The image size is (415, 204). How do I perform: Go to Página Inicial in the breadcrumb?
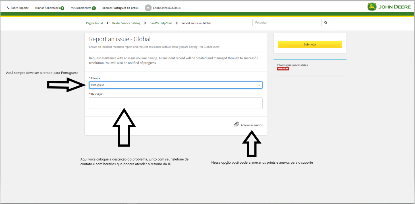[94, 23]
